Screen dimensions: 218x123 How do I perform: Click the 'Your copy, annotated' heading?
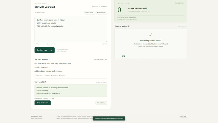click(x=41, y=59)
